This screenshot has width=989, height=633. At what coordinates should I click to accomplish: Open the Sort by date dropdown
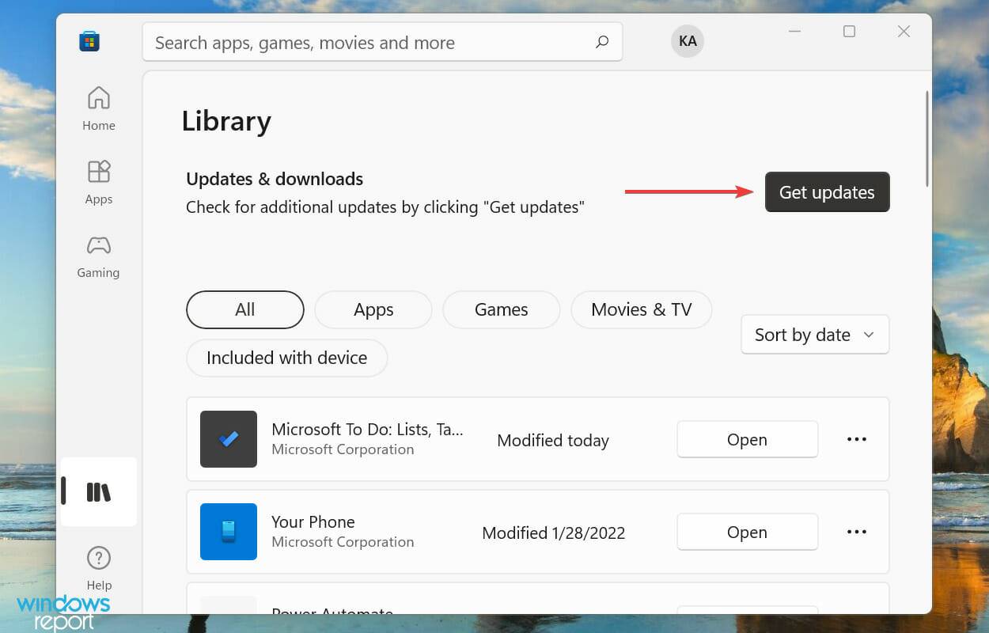click(x=814, y=334)
